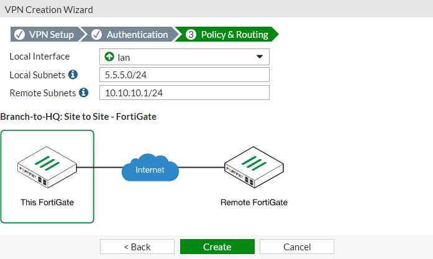Click the Local Subnets info icon
Image resolution: width=433 pixels, height=259 pixels.
click(73, 75)
